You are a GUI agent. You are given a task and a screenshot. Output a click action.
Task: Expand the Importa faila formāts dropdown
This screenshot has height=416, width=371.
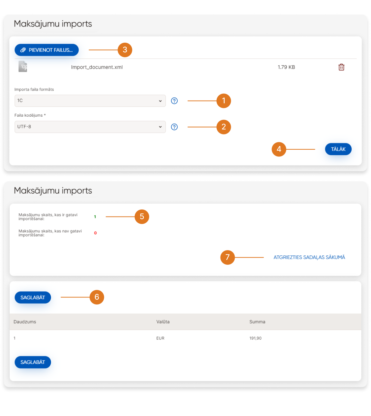90,101
